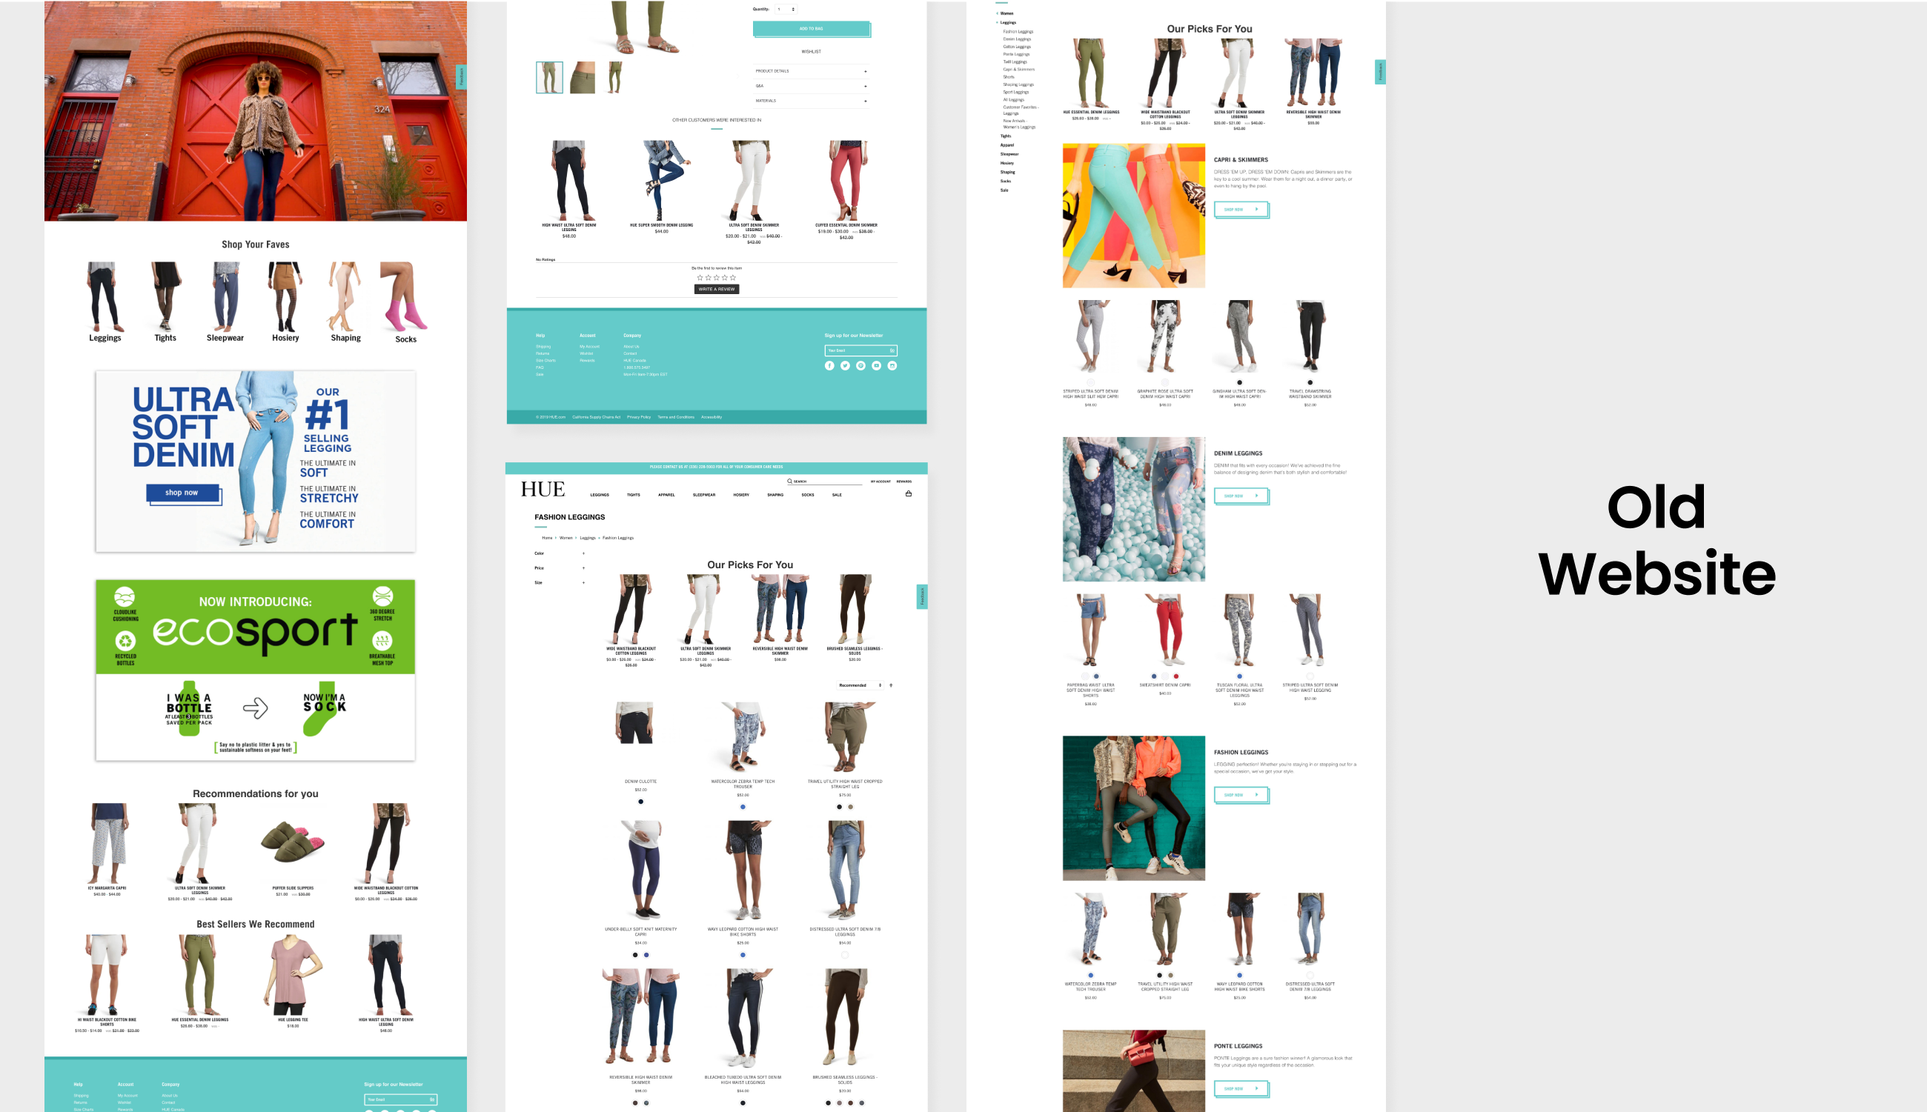The image size is (1927, 1112).
Task: Click the Instagram icon in the footer
Action: (892, 366)
